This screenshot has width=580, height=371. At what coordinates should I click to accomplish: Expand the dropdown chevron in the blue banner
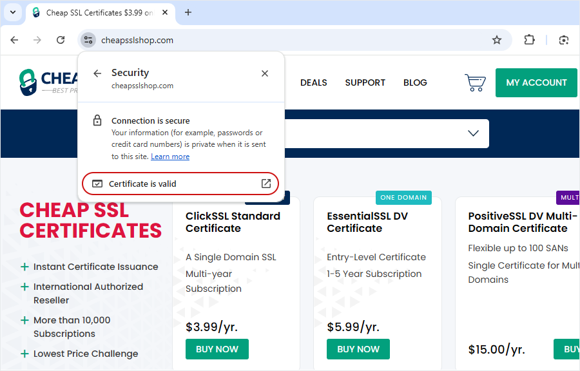point(474,133)
